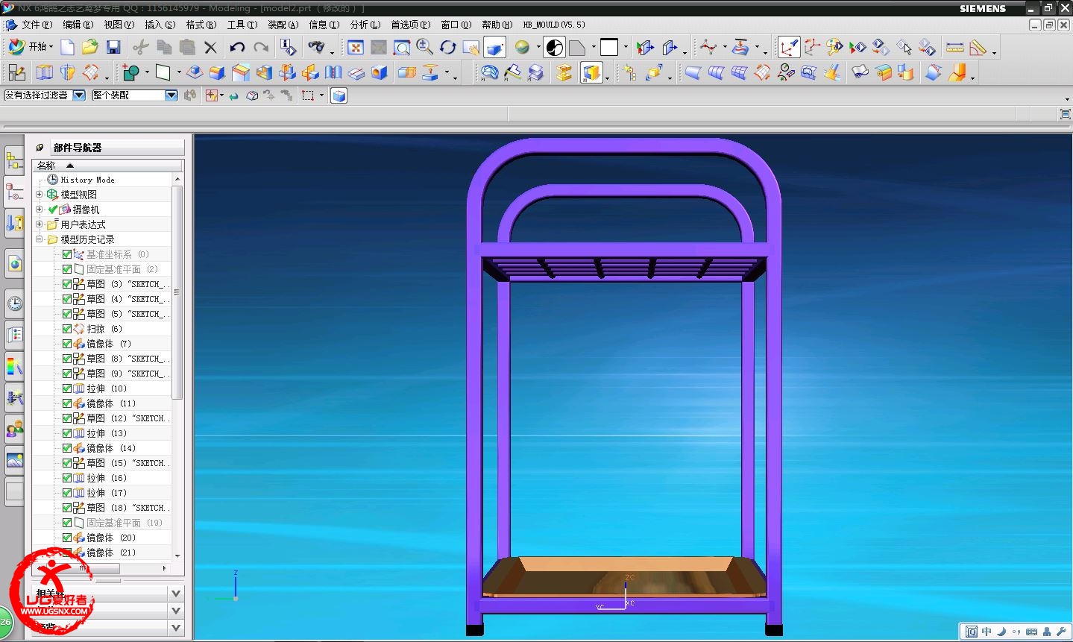Uncheck the 镜像体 (7) feature checkbox
Image resolution: width=1073 pixels, height=642 pixels.
click(x=67, y=344)
